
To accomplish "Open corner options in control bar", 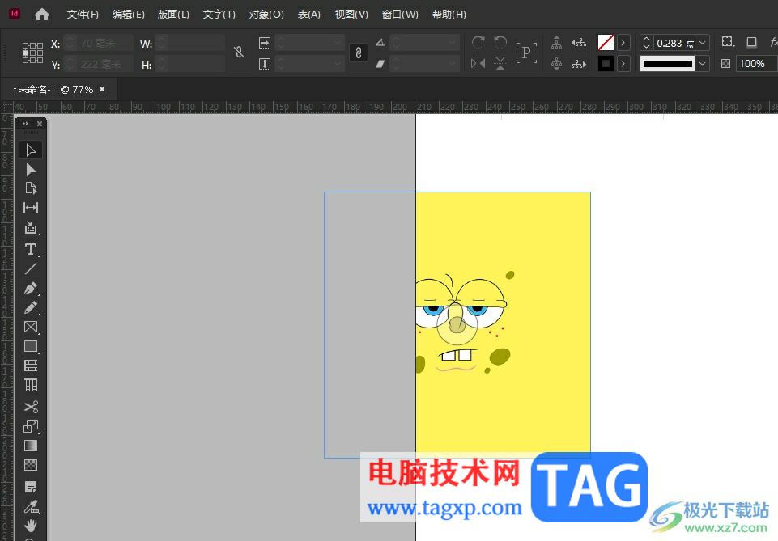I will pyautogui.click(x=728, y=42).
